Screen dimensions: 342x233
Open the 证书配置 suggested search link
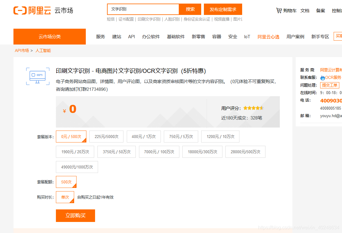pos(126,19)
